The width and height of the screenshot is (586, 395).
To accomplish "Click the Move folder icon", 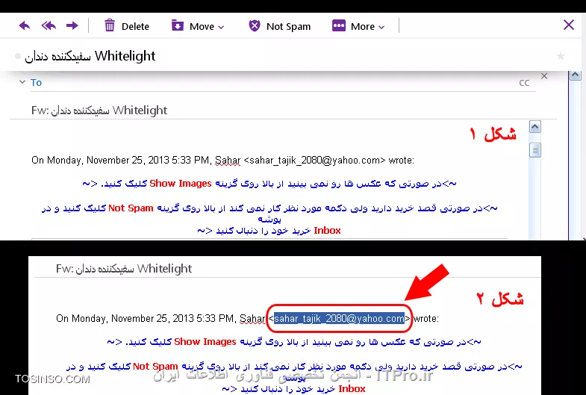I will (x=177, y=26).
